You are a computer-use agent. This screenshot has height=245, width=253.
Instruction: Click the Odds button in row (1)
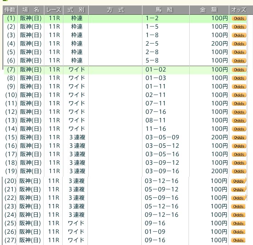pos(239,18)
